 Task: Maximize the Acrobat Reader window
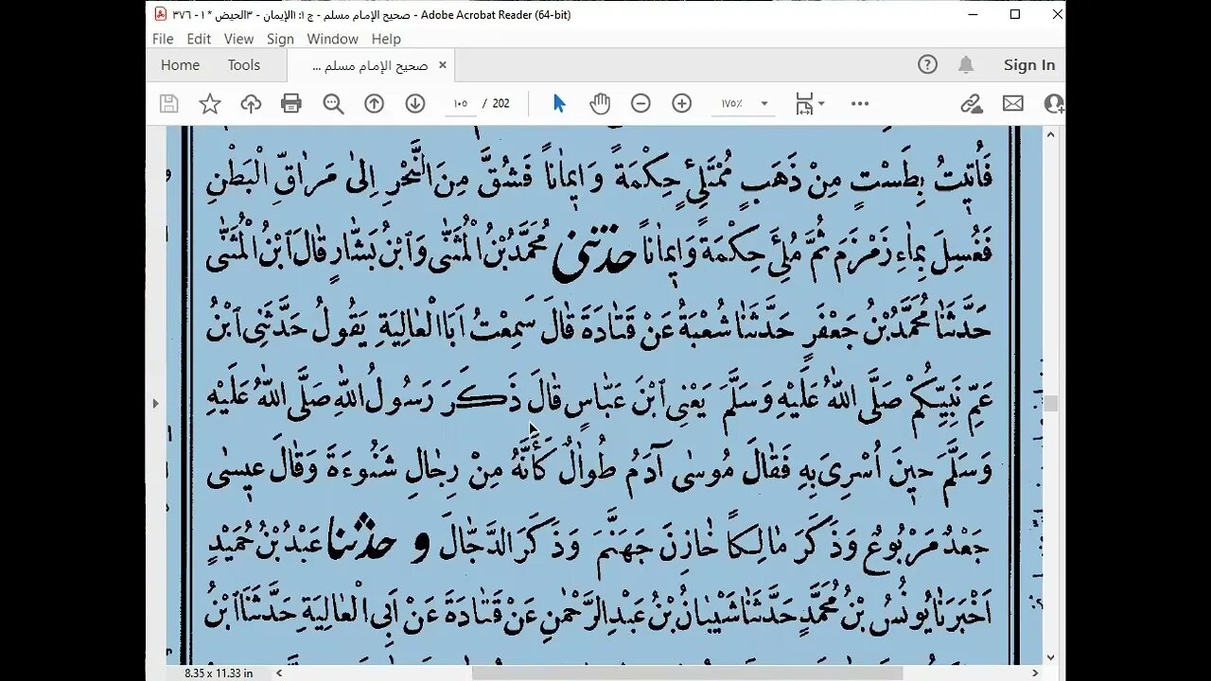[x=1015, y=14]
